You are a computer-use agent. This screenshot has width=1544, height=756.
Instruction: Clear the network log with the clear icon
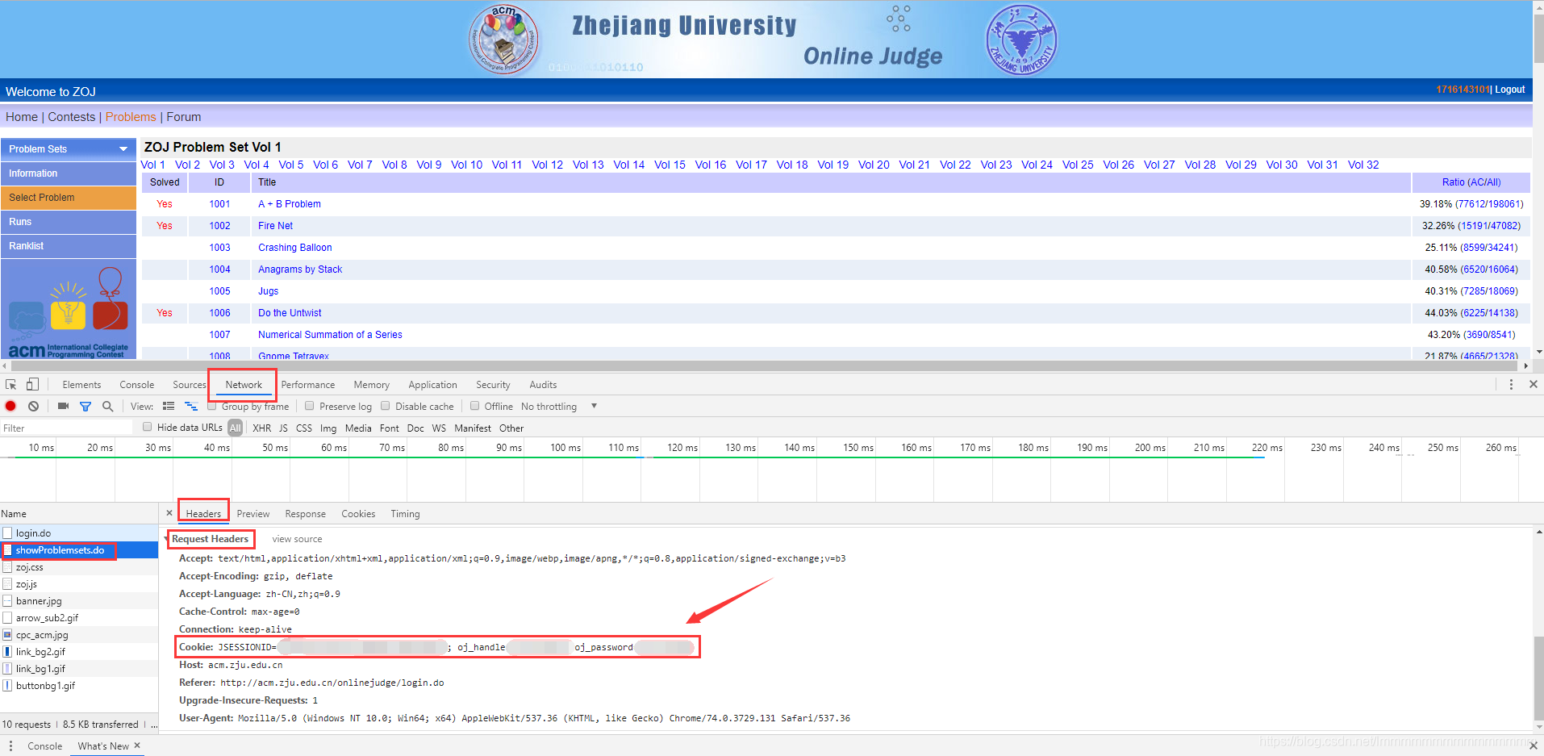click(x=33, y=406)
